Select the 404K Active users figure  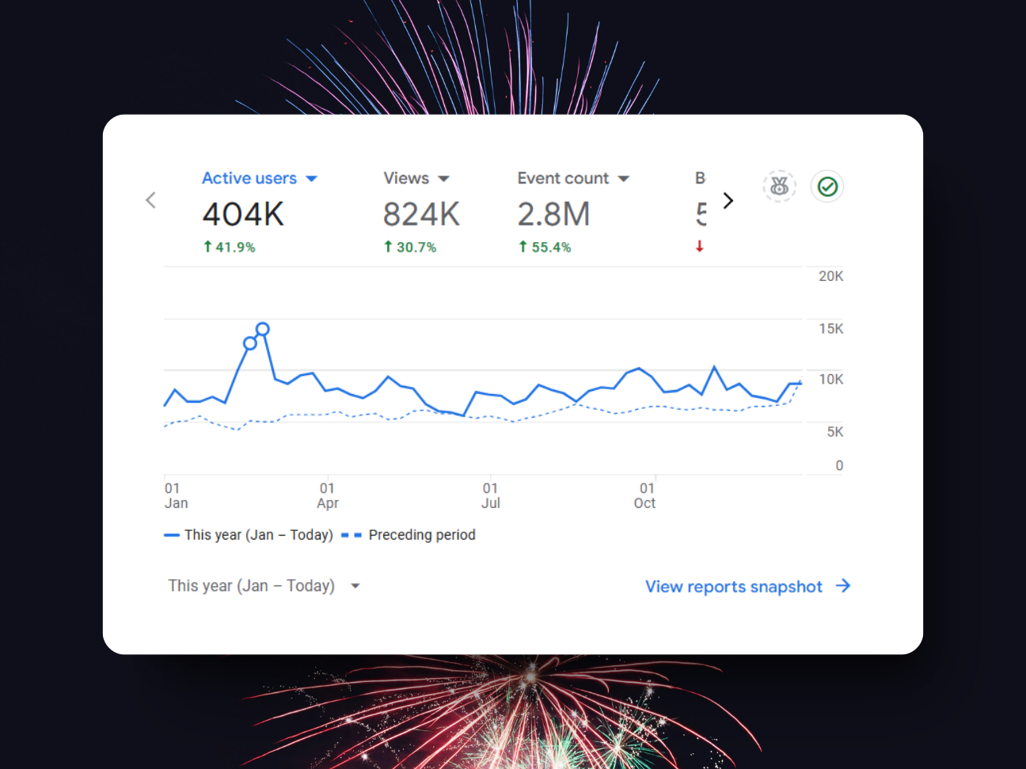pos(242,212)
